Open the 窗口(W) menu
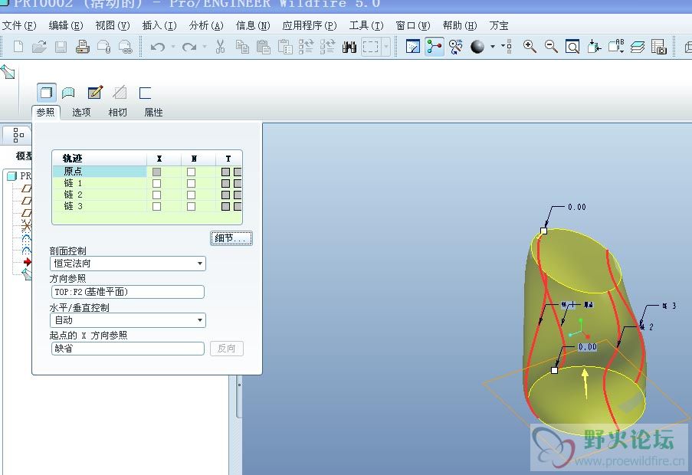Image resolution: width=692 pixels, height=475 pixels. point(413,25)
